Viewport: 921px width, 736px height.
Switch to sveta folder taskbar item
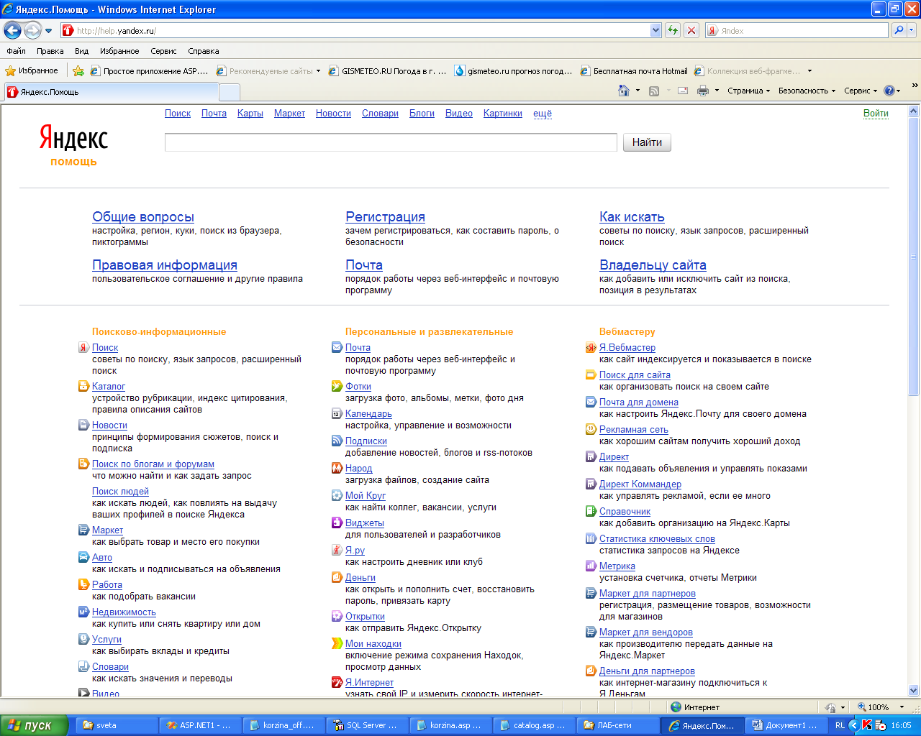(117, 725)
